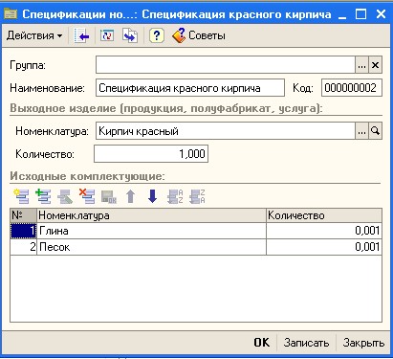This screenshot has height=359, width=393.
Task: Minimize the specification window
Action: (x=342, y=14)
